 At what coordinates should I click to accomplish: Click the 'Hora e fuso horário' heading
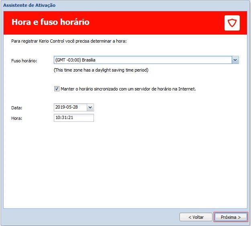click(x=51, y=22)
